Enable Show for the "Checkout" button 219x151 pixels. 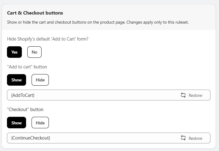(x=17, y=123)
